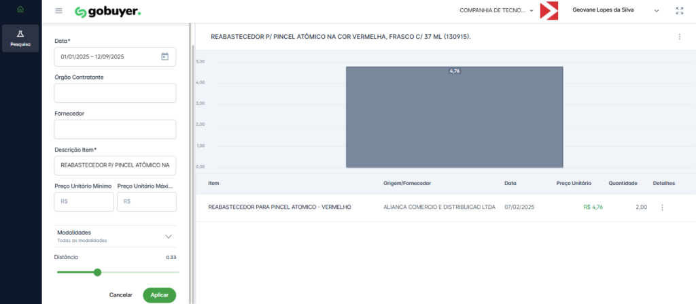Enter fullscreen with the expand icon

[680, 11]
